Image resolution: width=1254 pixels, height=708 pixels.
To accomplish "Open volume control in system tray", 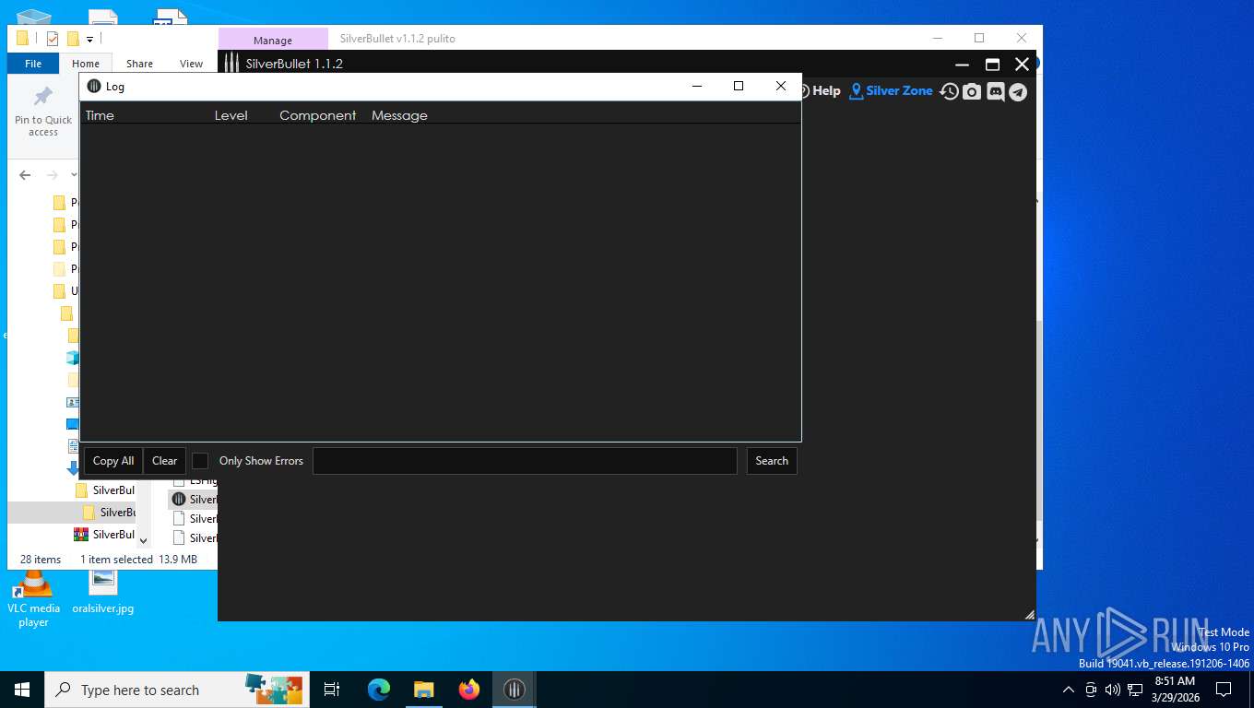I will 1113,690.
